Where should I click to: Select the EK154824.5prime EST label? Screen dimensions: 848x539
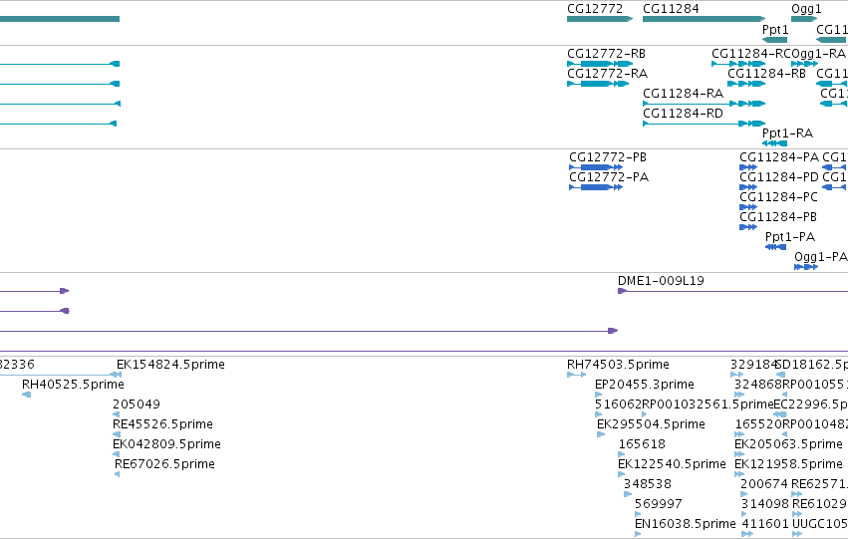(x=171, y=365)
